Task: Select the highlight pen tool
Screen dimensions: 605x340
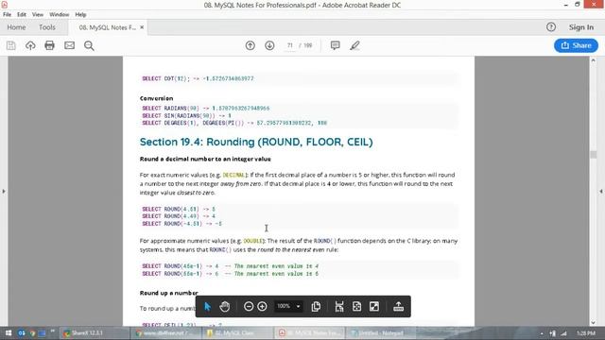Action: point(354,45)
